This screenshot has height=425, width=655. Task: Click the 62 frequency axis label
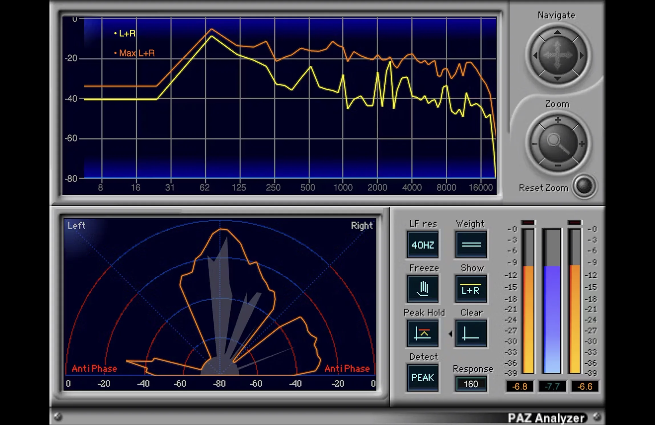click(x=205, y=188)
